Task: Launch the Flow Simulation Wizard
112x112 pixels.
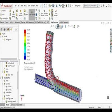Action: tap(3, 11)
